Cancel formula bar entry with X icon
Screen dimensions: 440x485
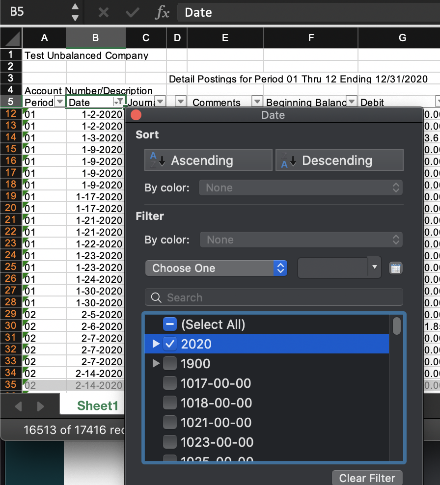(x=103, y=13)
